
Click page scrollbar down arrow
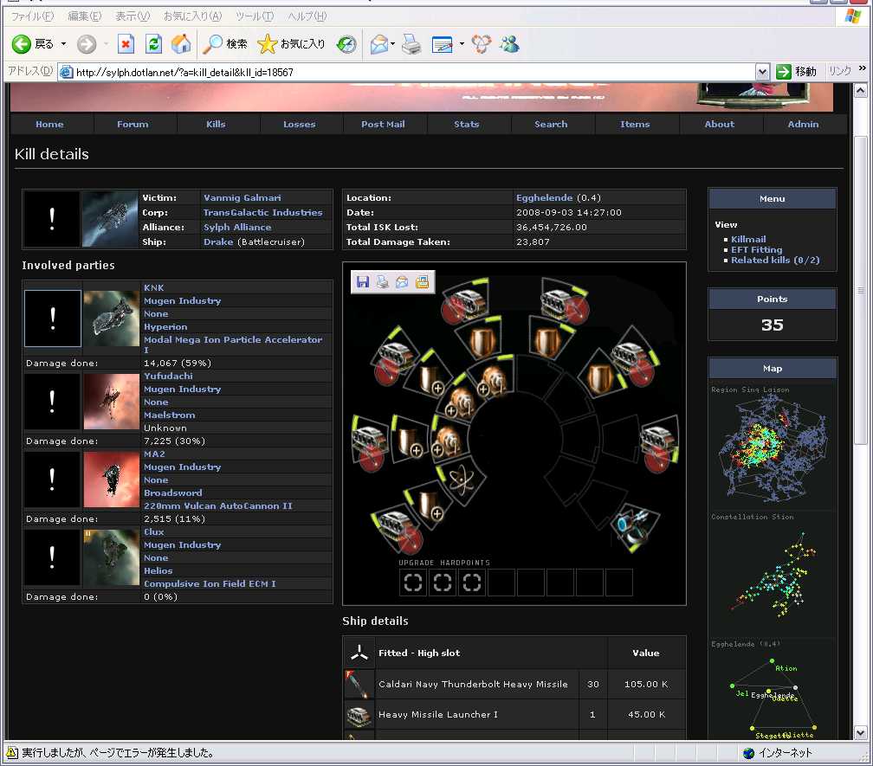861,732
